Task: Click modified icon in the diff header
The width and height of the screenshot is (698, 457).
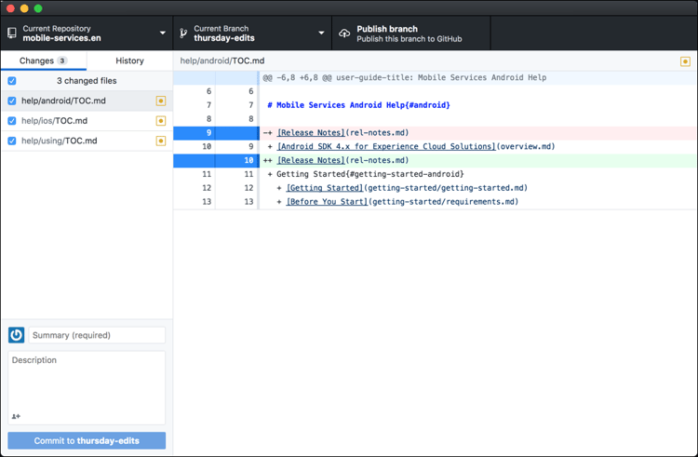Action: (x=685, y=61)
